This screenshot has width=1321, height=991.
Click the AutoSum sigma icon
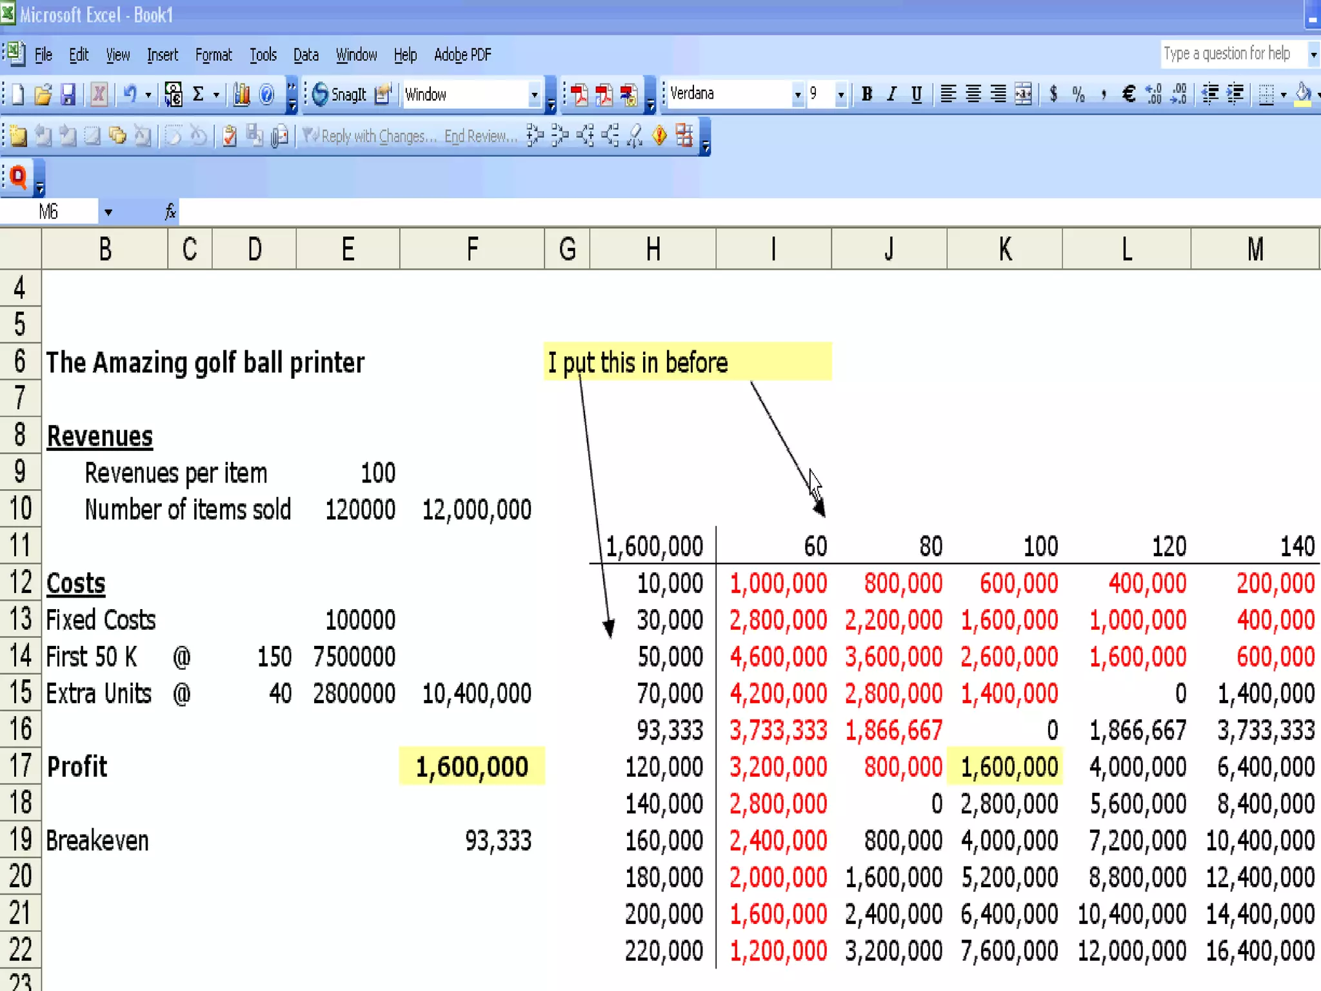point(199,95)
